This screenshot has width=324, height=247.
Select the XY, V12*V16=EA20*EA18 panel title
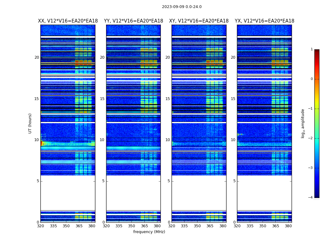199,21
